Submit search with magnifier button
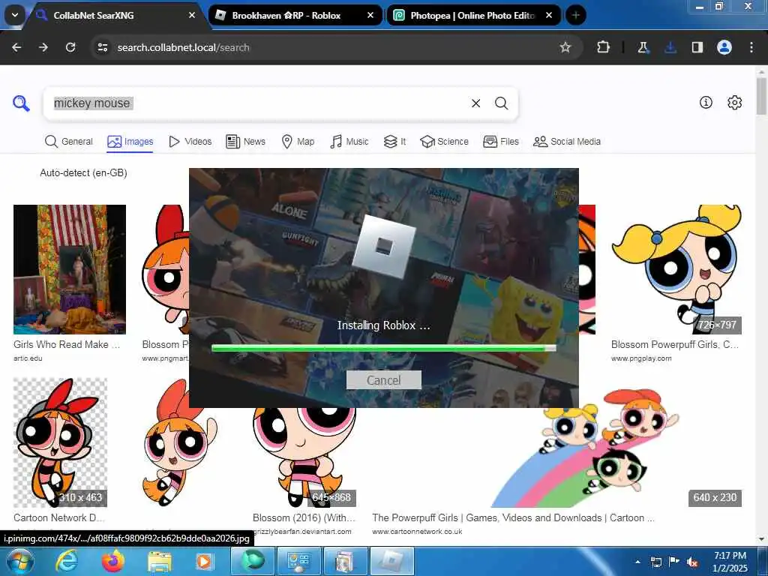The height and width of the screenshot is (576, 768). (501, 103)
